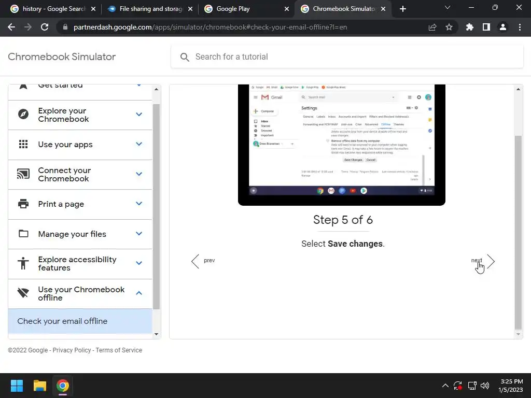The image size is (531, 398).
Task: Go to the previous step with prev
Action: (x=203, y=261)
